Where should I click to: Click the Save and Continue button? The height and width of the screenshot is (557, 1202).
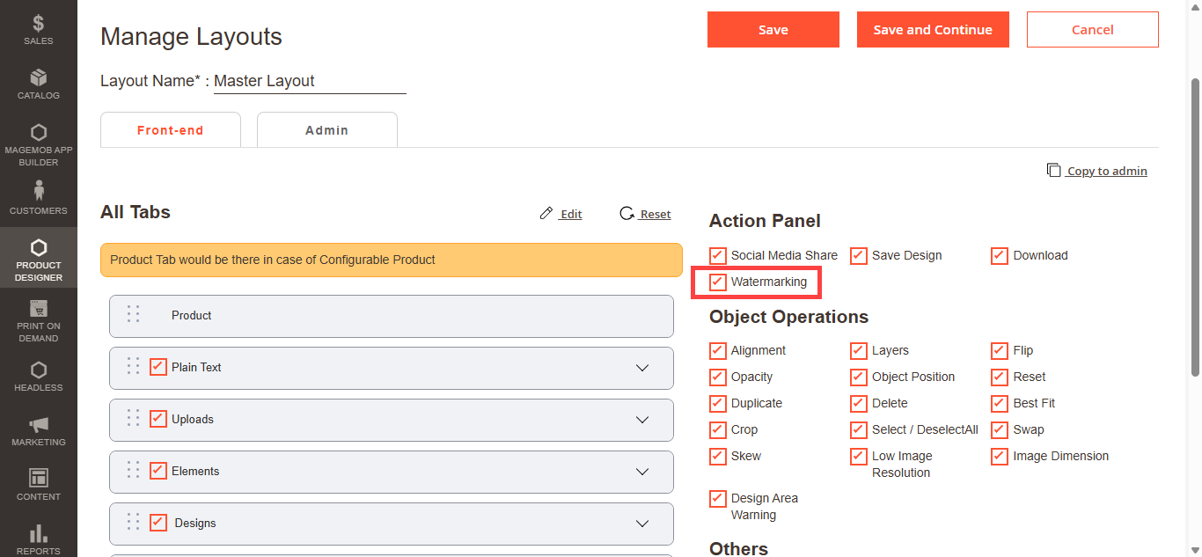tap(933, 30)
